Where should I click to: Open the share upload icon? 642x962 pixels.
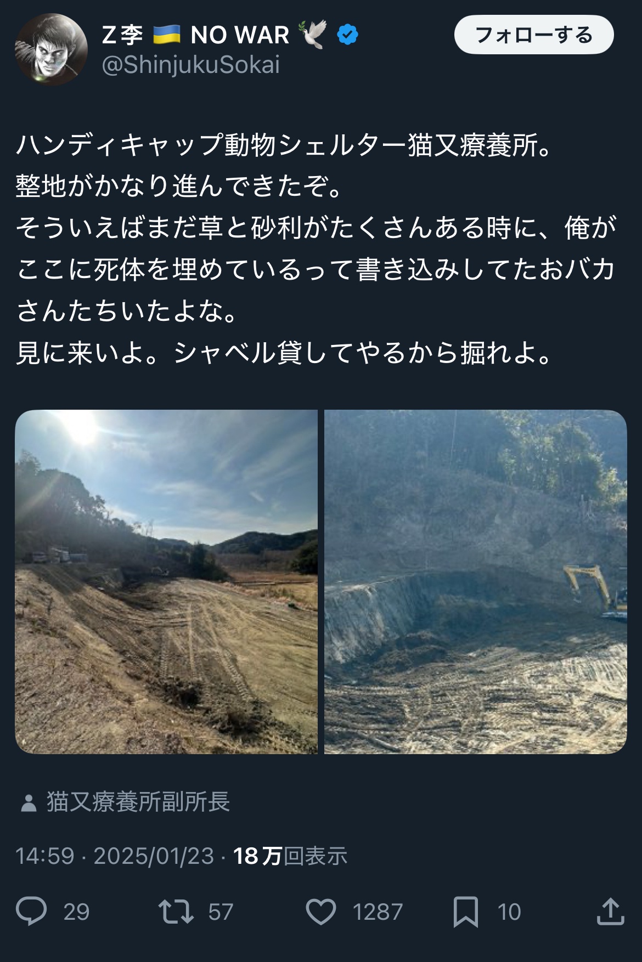click(610, 911)
